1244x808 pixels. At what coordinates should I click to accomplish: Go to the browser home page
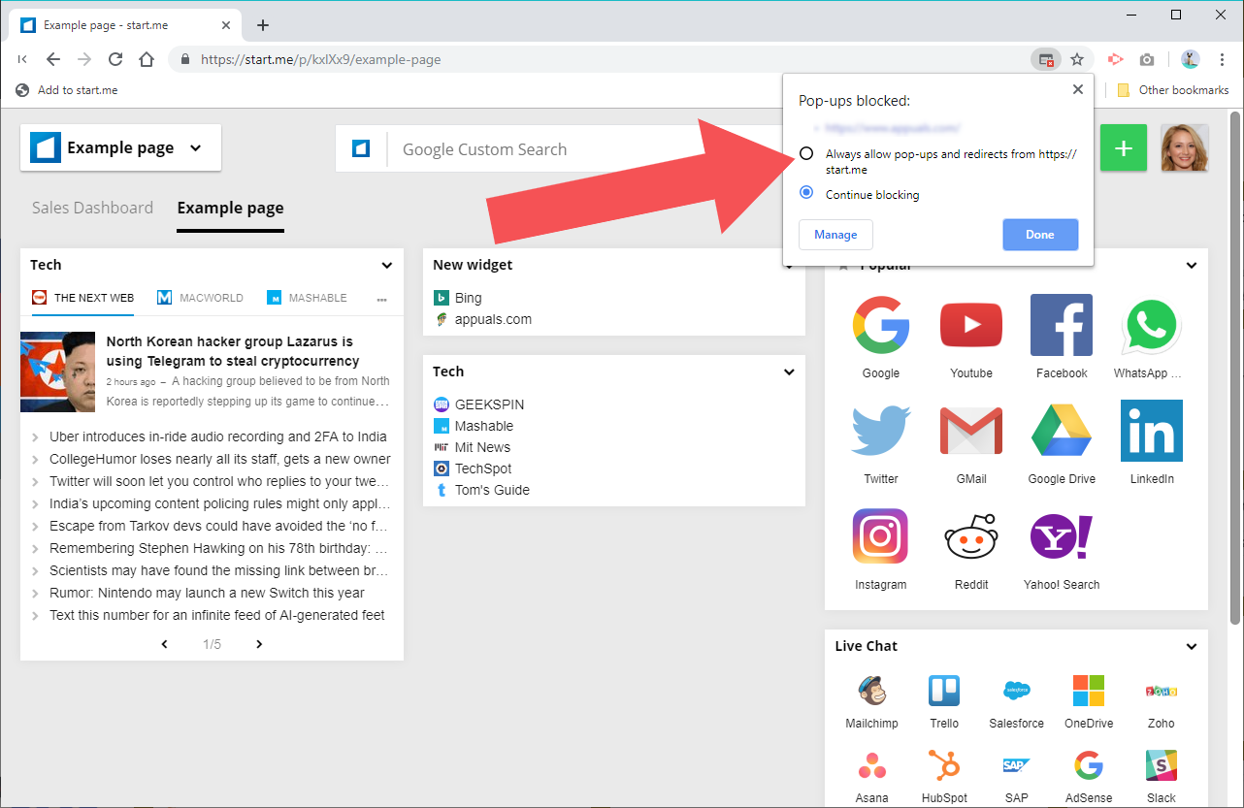coord(146,59)
